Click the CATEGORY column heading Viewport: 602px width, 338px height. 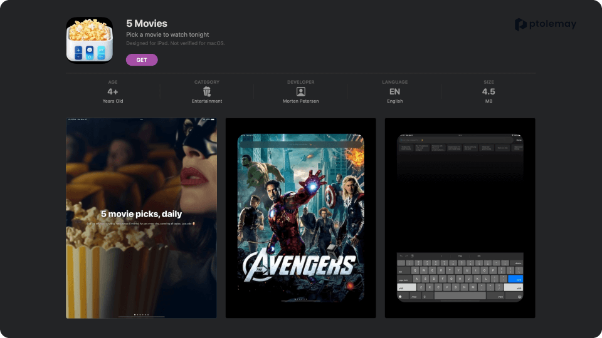[207, 82]
